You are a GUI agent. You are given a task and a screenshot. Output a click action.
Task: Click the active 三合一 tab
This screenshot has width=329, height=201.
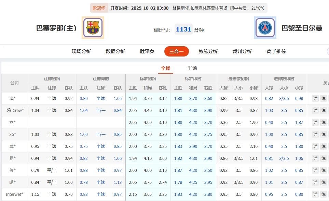click(x=176, y=51)
